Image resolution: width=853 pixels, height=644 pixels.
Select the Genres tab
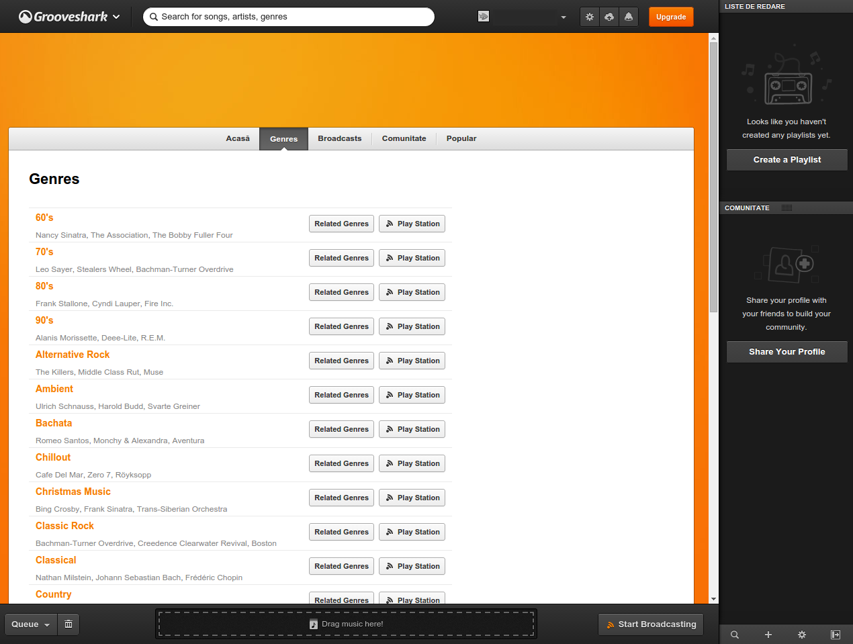[x=283, y=139]
